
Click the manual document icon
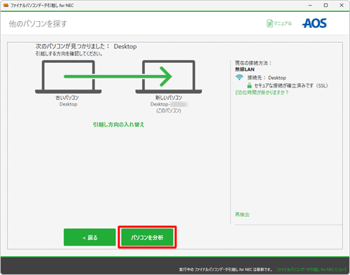tap(269, 23)
